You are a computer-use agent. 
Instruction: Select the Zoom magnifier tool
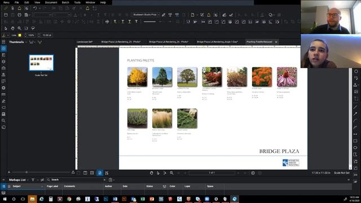coord(19,28)
